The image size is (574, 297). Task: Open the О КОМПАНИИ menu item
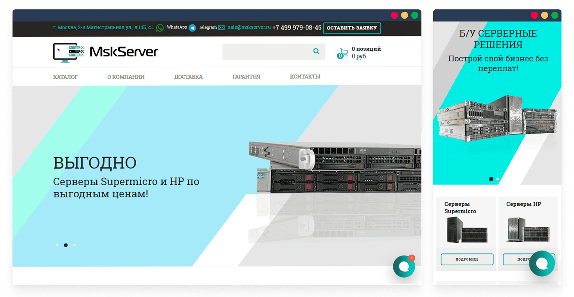126,77
